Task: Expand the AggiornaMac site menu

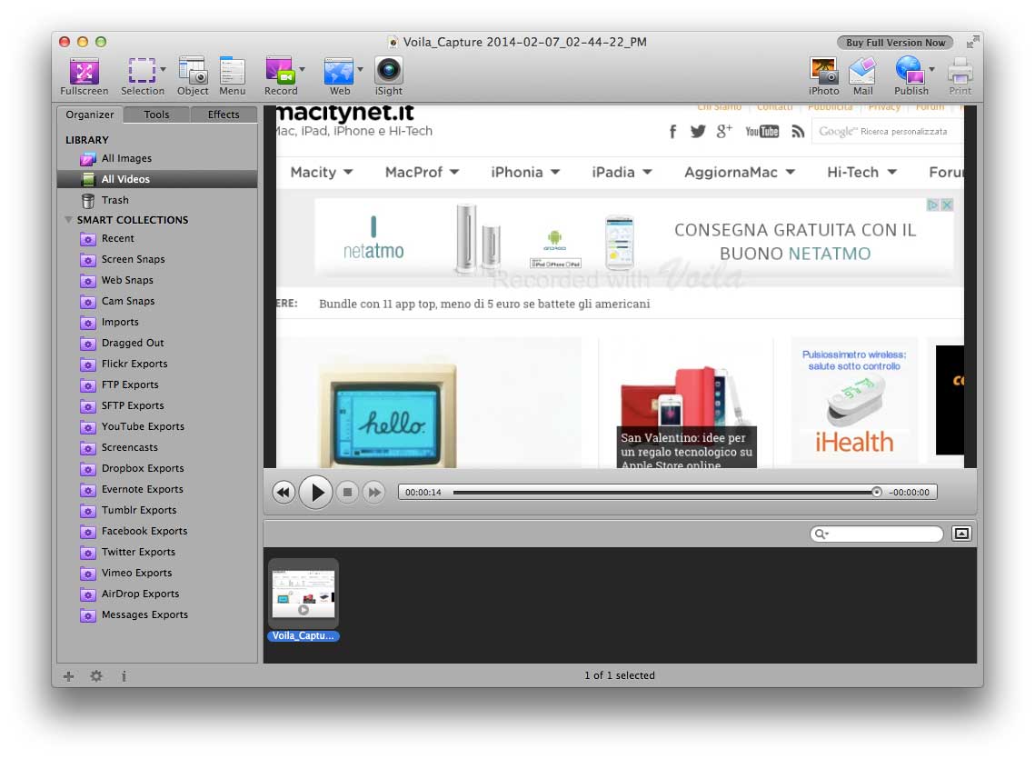Action: tap(740, 173)
